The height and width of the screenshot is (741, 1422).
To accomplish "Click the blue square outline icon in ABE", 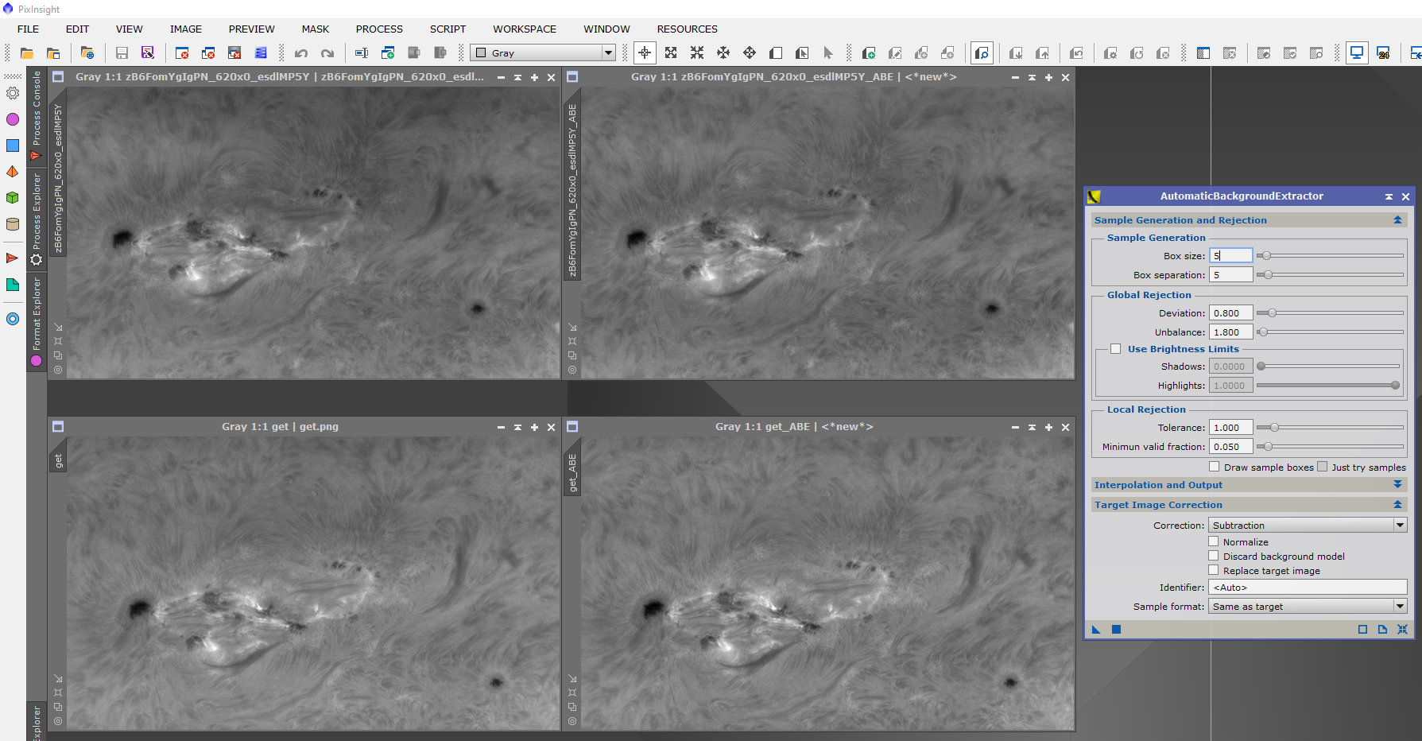I will 1362,630.
